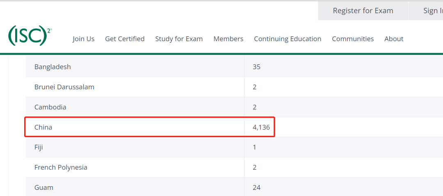Image resolution: width=443 pixels, height=196 pixels.
Task: Open the Study for Exam menu
Action: [x=179, y=39]
